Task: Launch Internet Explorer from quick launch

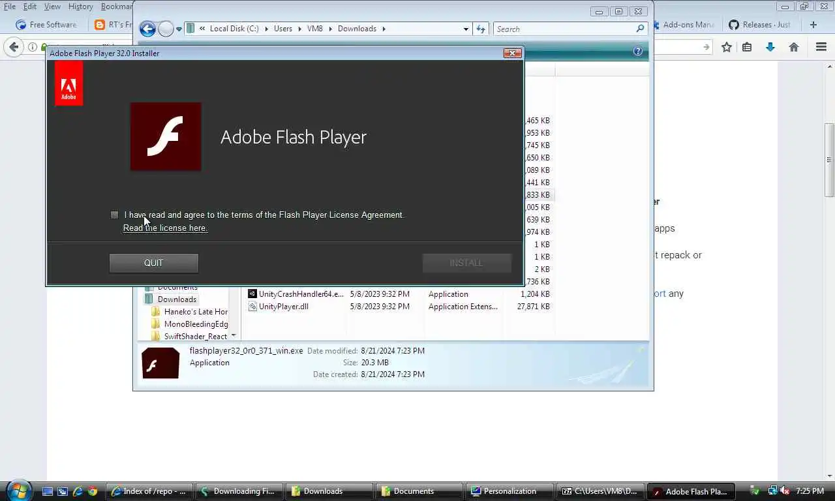Action: point(78,491)
